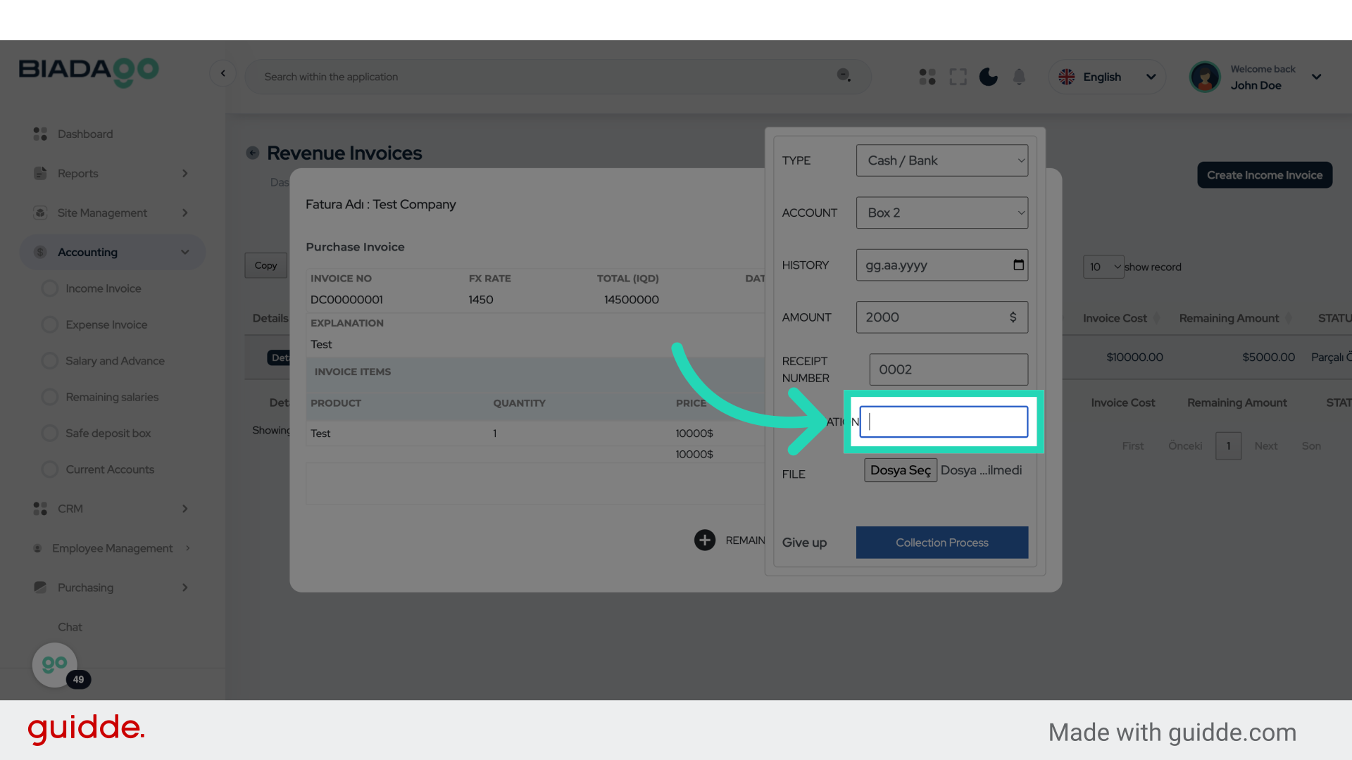Image resolution: width=1352 pixels, height=760 pixels.
Task: Open the ACCOUNT Box 2 dropdown
Action: coord(941,213)
